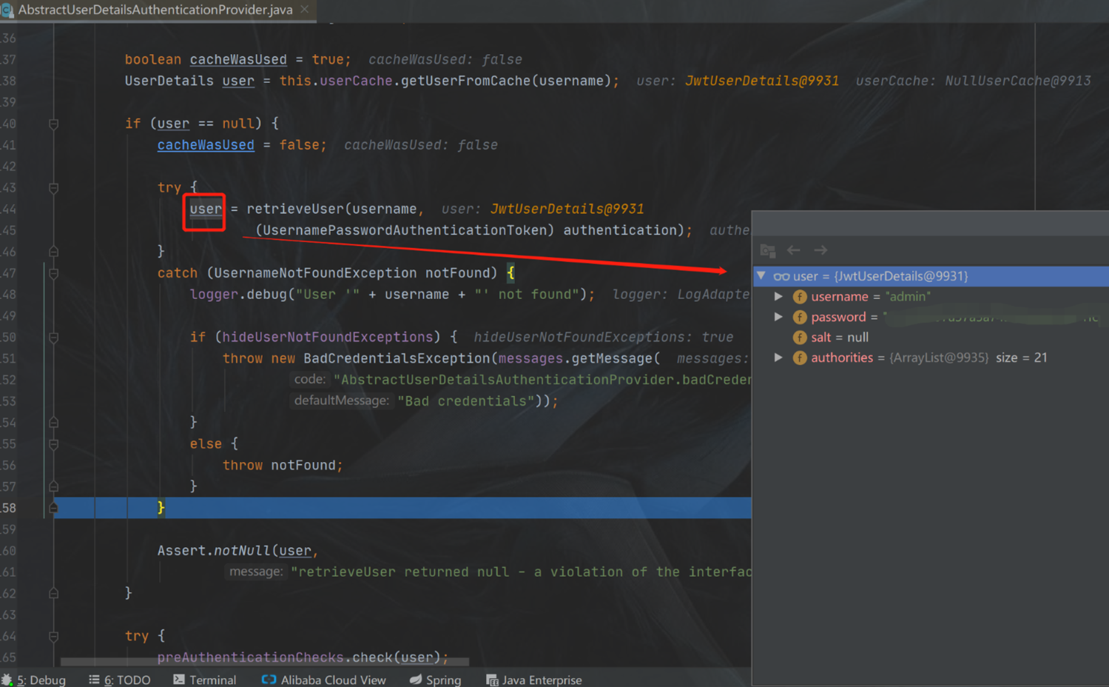Open the Alibaba Cloud View panel
This screenshot has width=1109, height=687.
(324, 680)
